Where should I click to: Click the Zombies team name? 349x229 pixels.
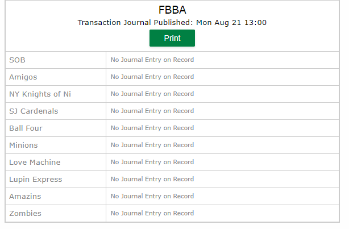coord(25,214)
